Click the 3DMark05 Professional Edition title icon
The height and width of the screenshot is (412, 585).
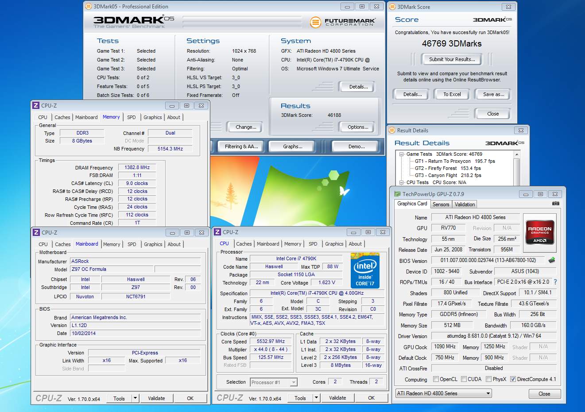(89, 7)
